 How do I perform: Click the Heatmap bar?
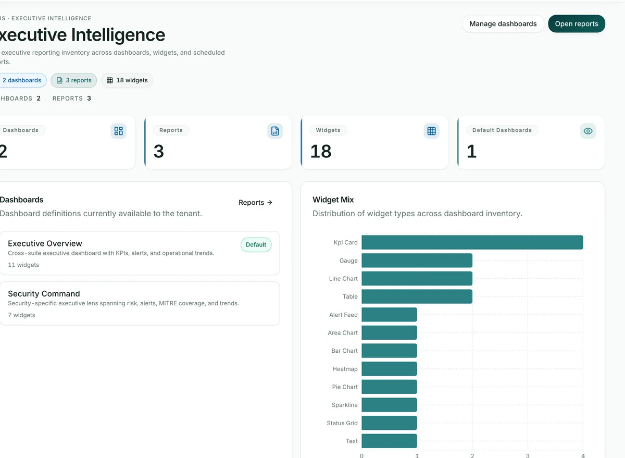click(x=390, y=369)
